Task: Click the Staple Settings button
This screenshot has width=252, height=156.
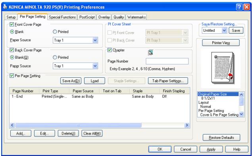Action: [127, 81]
